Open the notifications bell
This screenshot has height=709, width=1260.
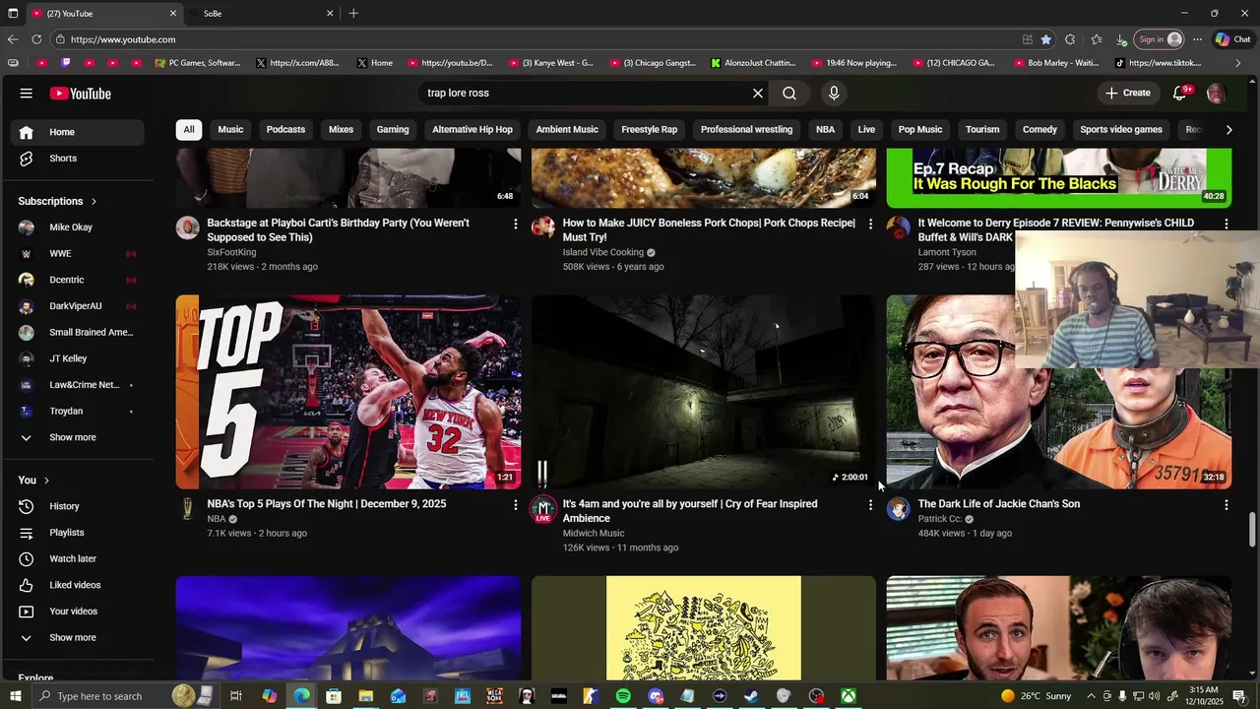(1180, 94)
